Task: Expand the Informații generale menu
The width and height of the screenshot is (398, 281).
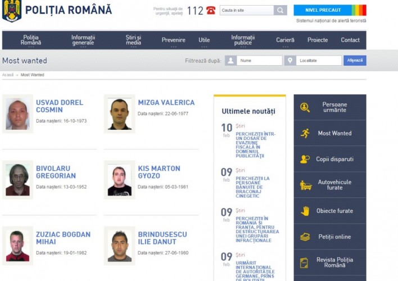Action: pos(83,40)
